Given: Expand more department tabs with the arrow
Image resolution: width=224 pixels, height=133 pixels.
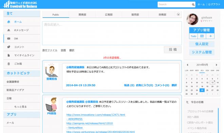Looking at the screenshot, I should [178, 15].
